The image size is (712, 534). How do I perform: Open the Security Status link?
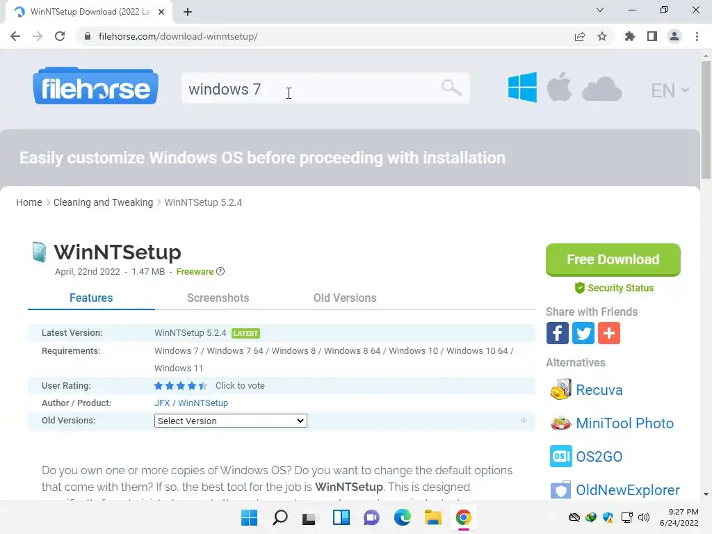click(615, 288)
